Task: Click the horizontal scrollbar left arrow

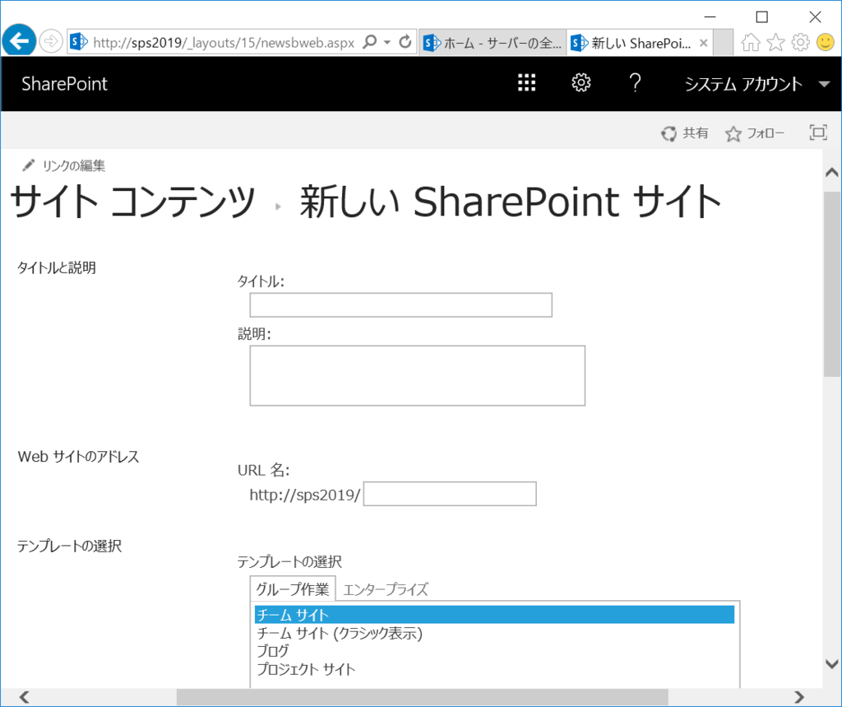Action: tap(24, 697)
